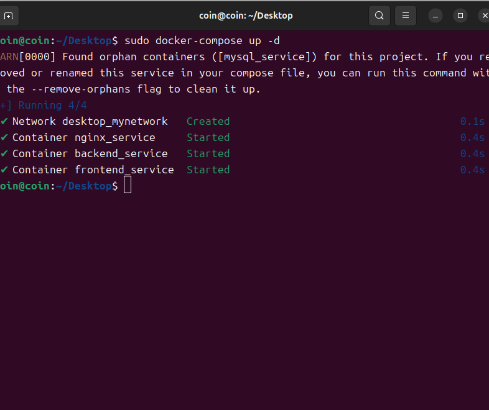The image size is (489, 410).
Task: Click the 0.4s timing for nginx_service
Action: (x=472, y=138)
